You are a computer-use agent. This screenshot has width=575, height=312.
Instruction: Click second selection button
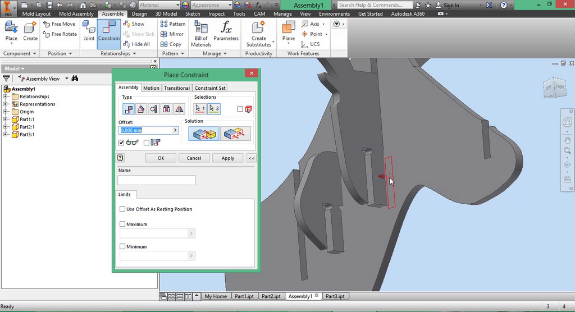click(x=214, y=109)
